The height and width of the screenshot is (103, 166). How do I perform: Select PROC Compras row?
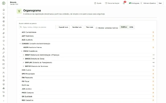86,93
